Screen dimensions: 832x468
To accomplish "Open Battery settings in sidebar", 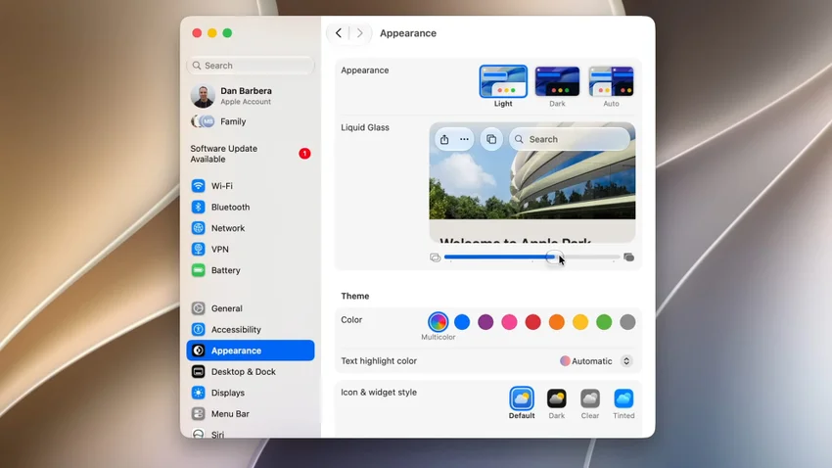I will [x=250, y=270].
